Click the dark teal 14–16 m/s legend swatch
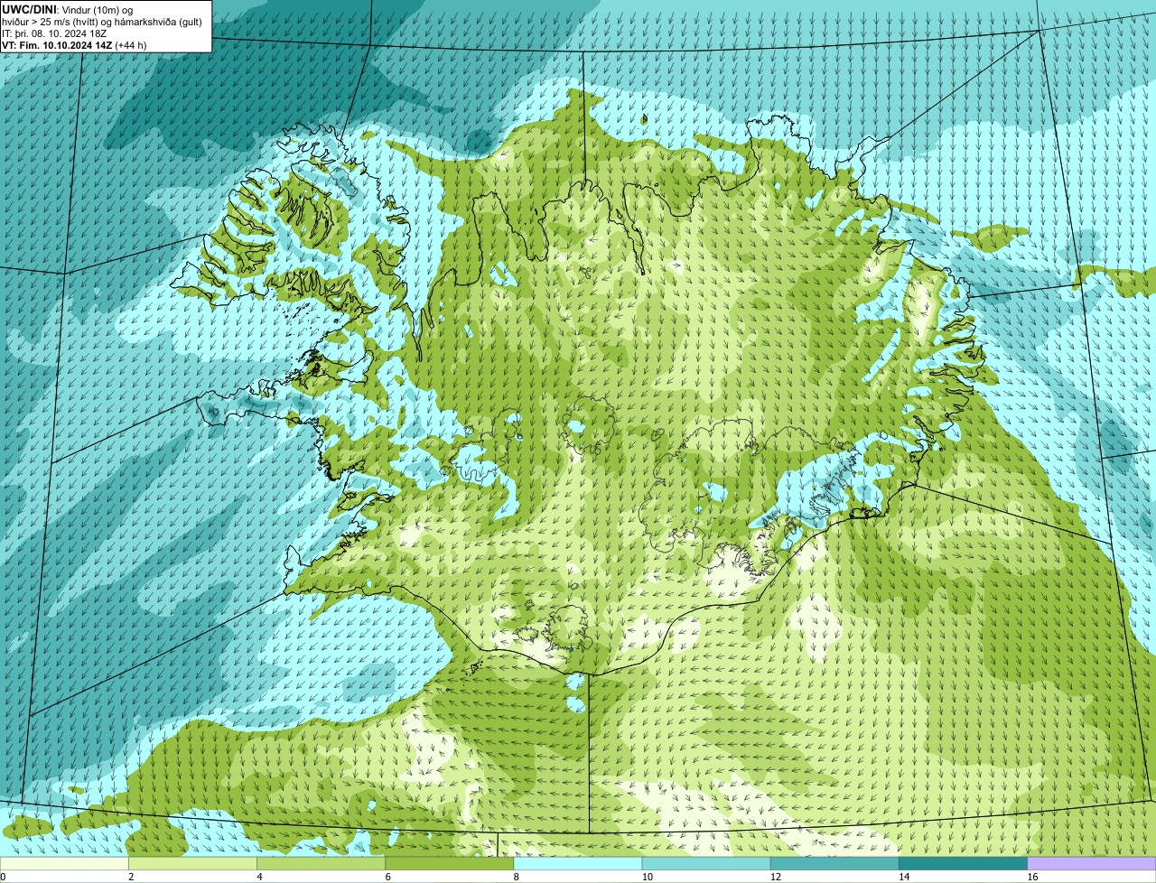This screenshot has width=1156, height=883. click(x=964, y=863)
